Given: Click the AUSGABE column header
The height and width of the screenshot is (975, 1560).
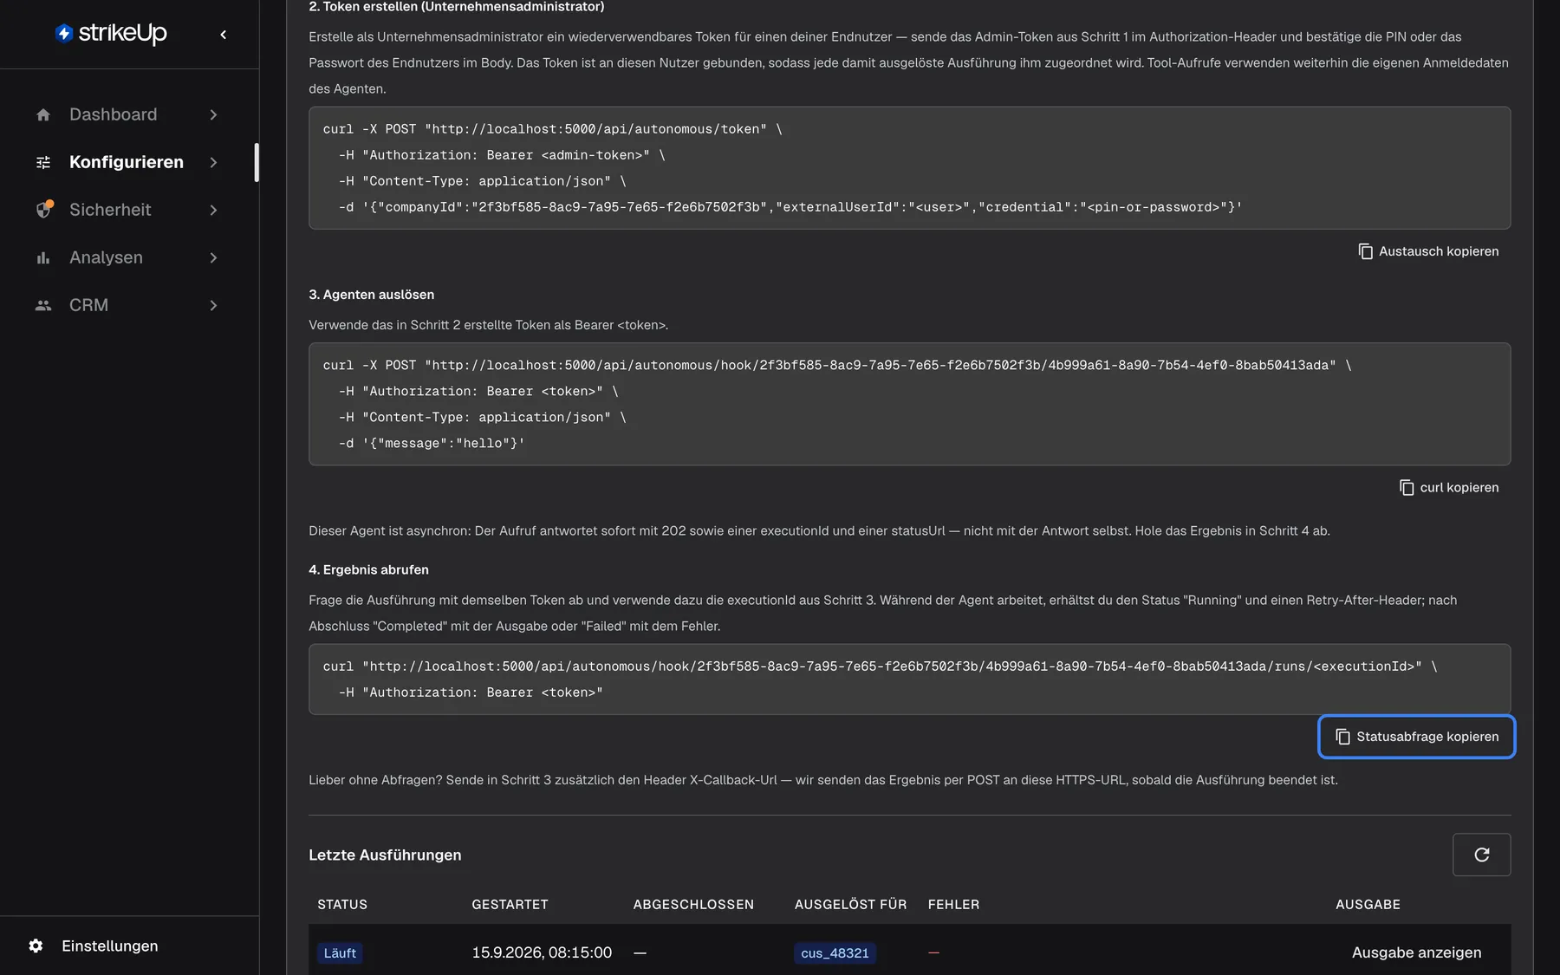Looking at the screenshot, I should (1368, 904).
